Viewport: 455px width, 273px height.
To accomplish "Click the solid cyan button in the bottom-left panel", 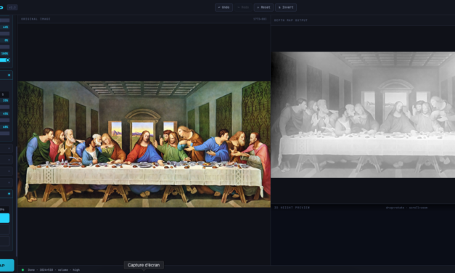I will pyautogui.click(x=4, y=218).
